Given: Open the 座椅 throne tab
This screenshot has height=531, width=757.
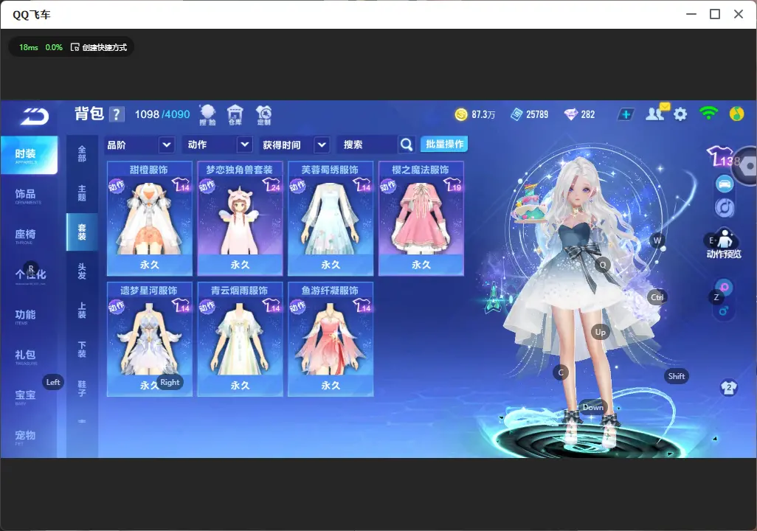Looking at the screenshot, I should (29, 235).
